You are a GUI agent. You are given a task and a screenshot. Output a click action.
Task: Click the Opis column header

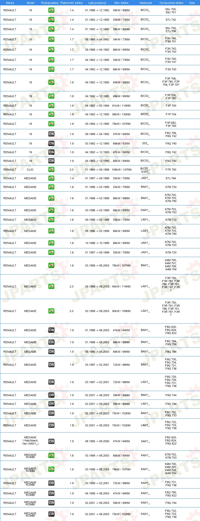(x=192, y=3)
